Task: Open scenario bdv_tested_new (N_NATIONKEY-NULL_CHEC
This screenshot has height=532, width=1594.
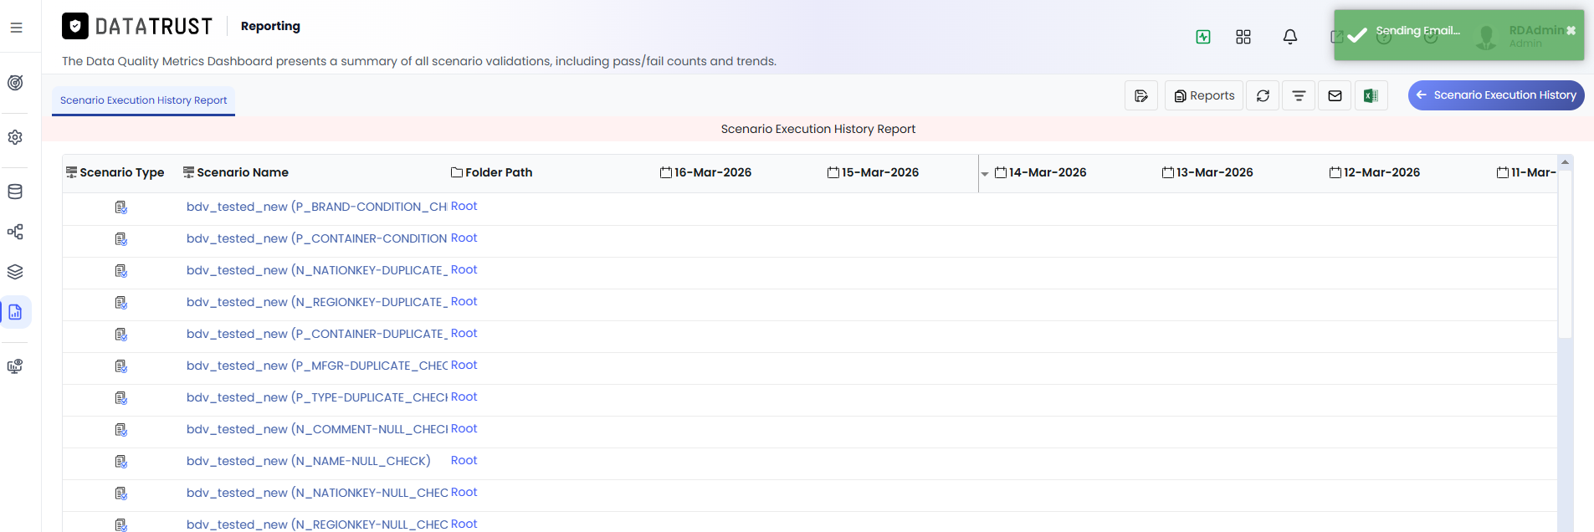Action: pos(316,493)
